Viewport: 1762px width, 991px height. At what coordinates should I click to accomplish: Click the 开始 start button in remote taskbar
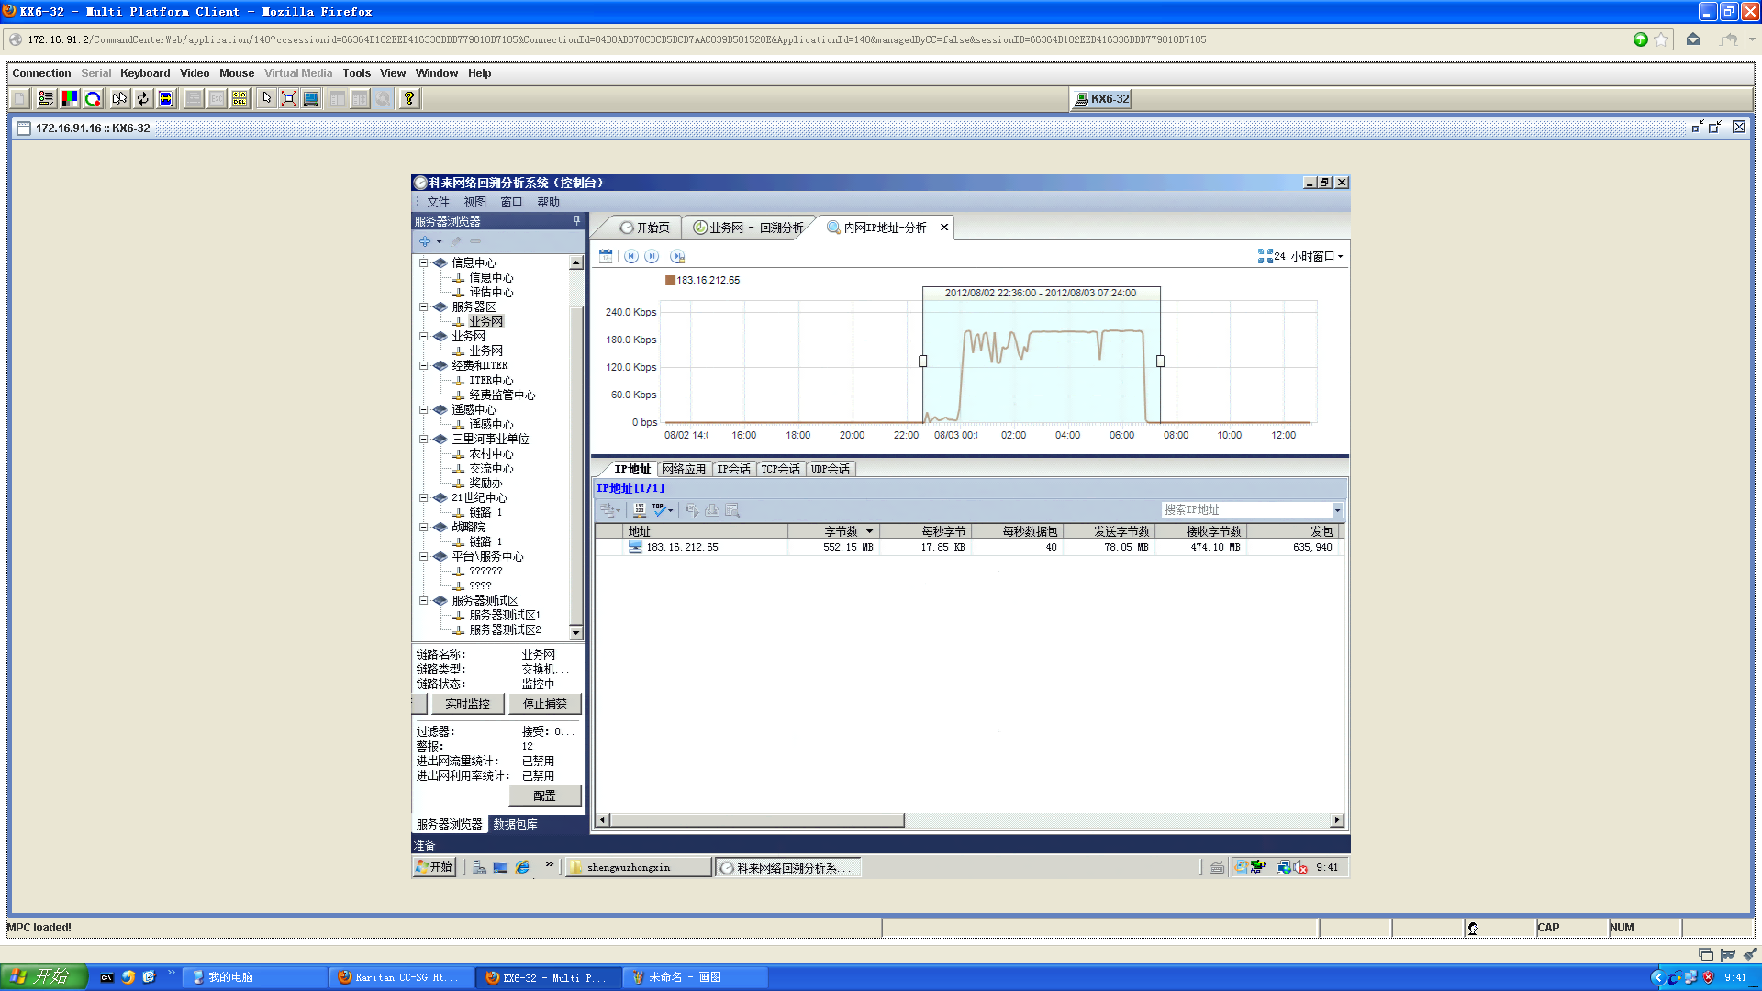pos(434,867)
